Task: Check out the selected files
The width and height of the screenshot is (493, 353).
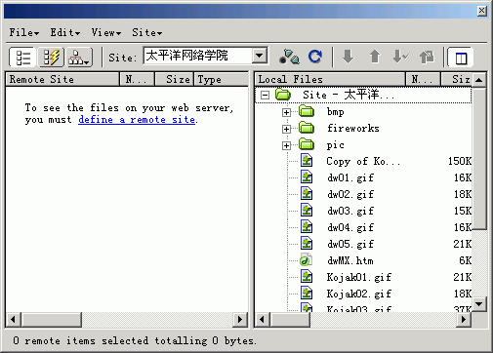Action: pyautogui.click(x=400, y=57)
